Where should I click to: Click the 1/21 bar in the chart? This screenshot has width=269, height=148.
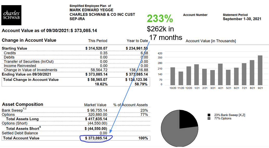196,75
